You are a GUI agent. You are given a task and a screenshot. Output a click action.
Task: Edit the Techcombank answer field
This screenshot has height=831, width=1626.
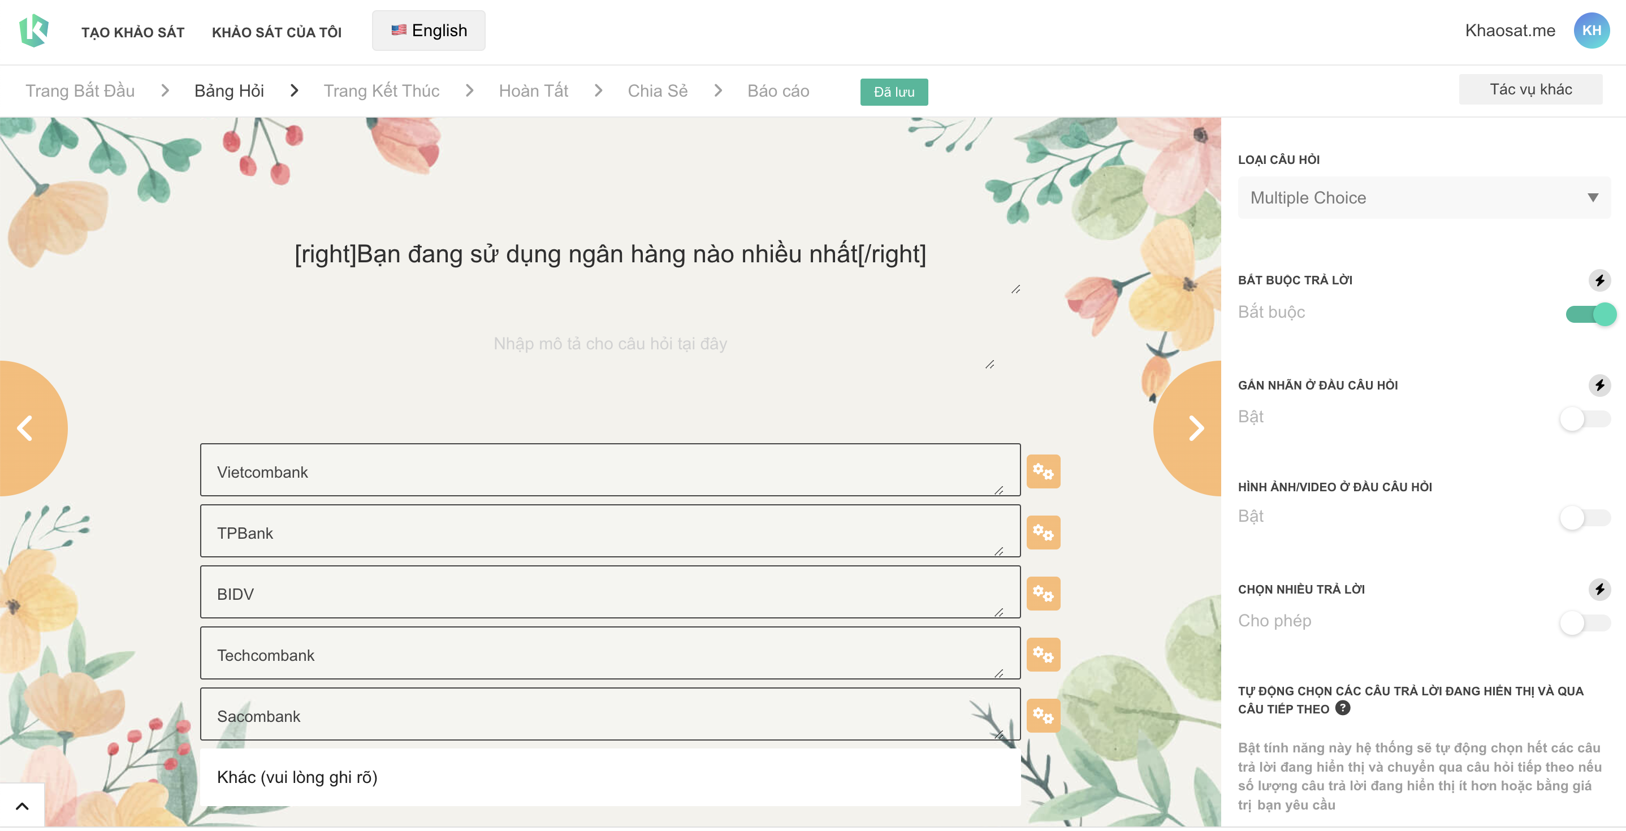pos(611,653)
